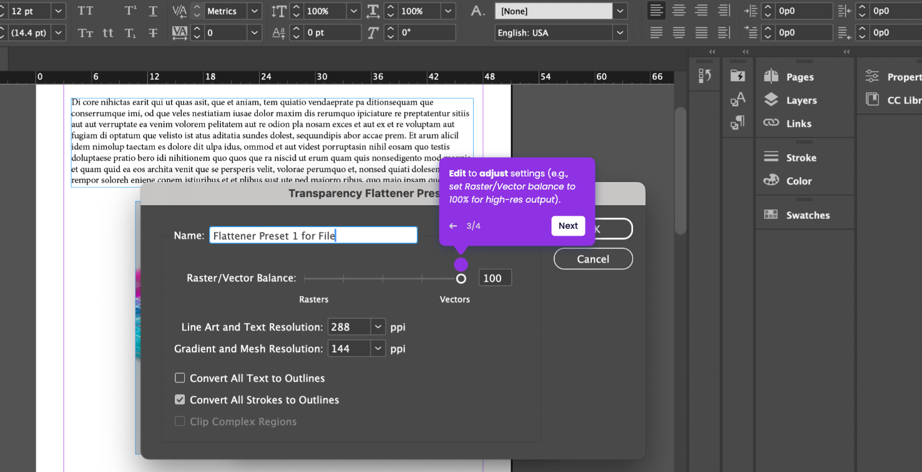Click the folder with lightning bolt panel icon
Screen dimensions: 922x472
[x=738, y=75]
